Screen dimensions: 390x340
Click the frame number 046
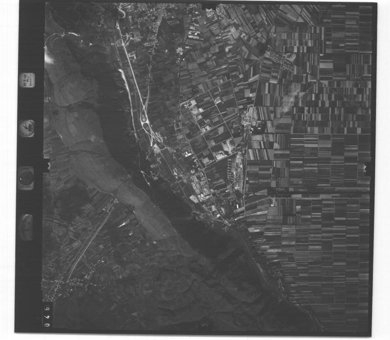click(47, 317)
